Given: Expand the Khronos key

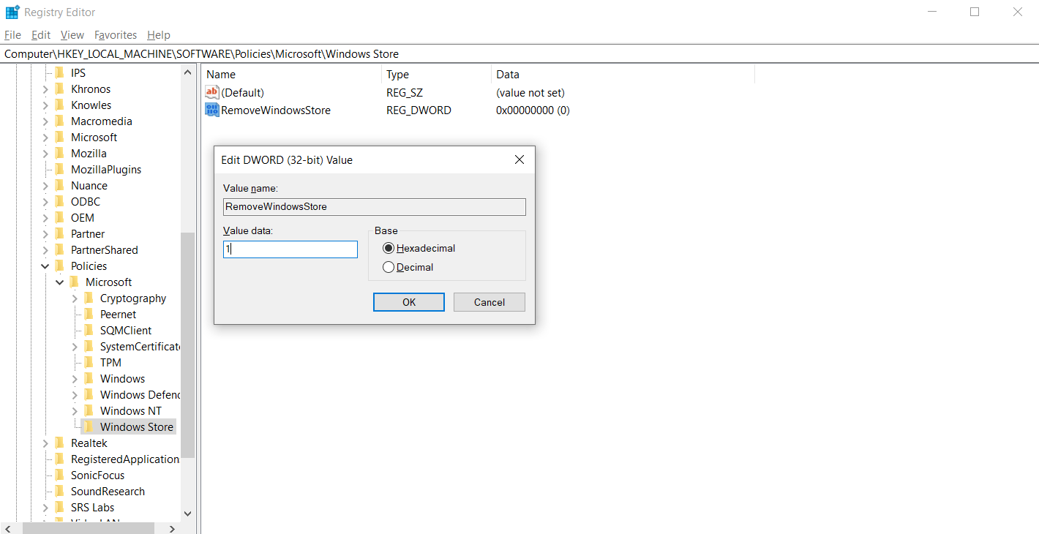Looking at the screenshot, I should (x=45, y=89).
